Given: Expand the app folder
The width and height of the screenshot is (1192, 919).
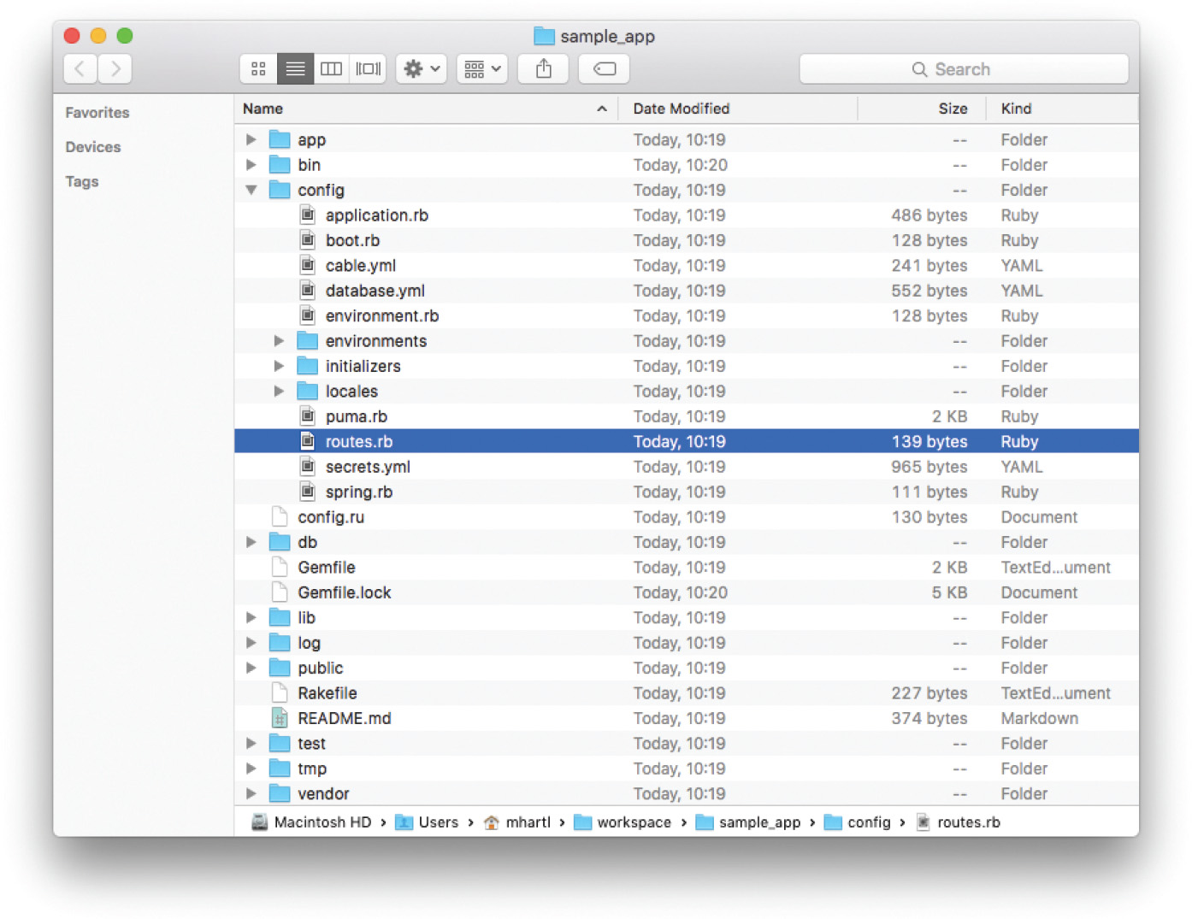Looking at the screenshot, I should point(251,139).
